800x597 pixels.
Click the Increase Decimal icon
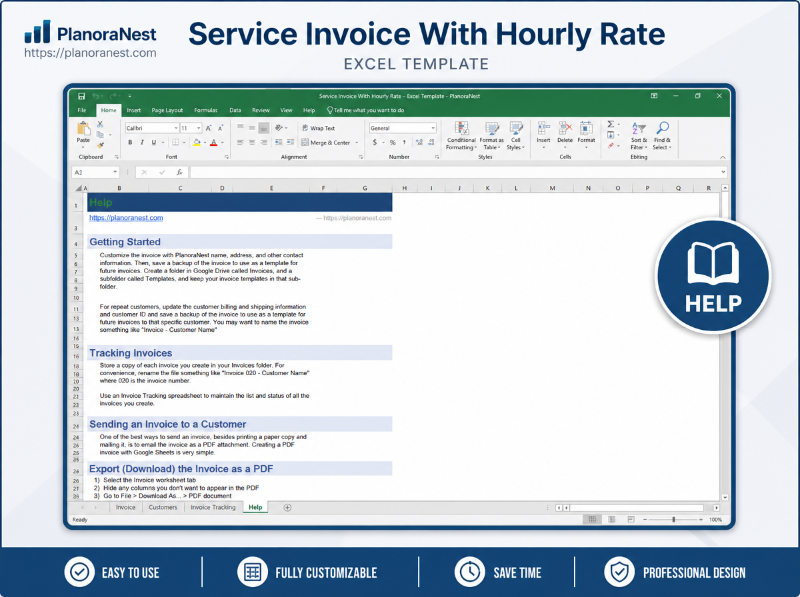[419, 143]
